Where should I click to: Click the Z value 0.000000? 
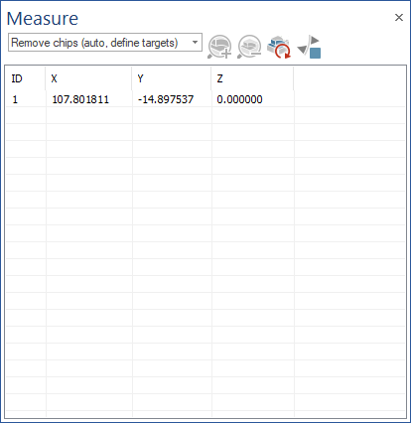(239, 99)
